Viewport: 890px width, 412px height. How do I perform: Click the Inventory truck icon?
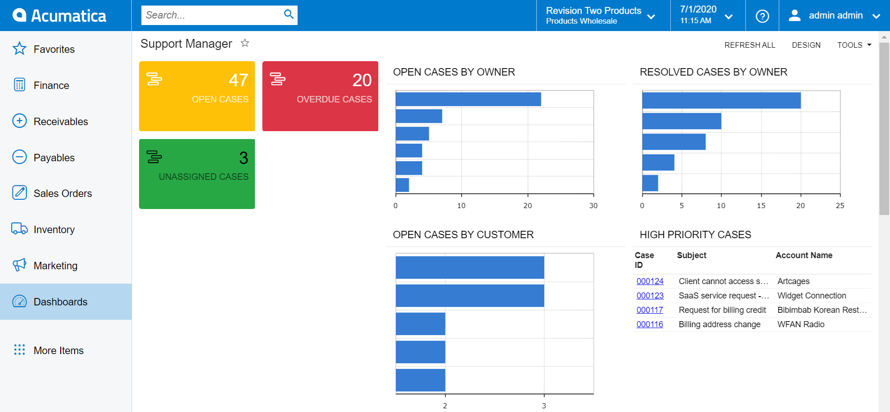pos(19,229)
